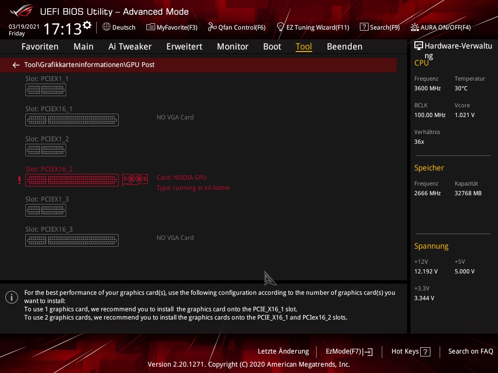Click Vcore value 1.021 V
498x373 pixels.
464,115
